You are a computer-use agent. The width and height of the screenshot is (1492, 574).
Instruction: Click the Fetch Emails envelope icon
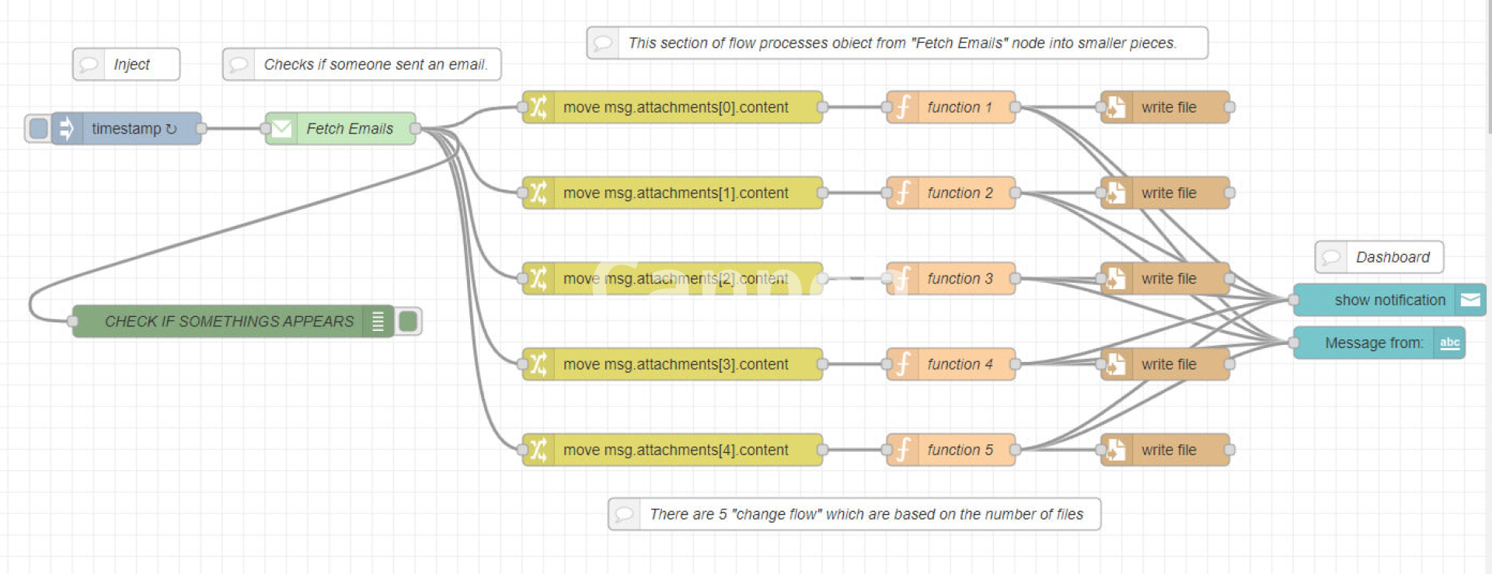[281, 128]
